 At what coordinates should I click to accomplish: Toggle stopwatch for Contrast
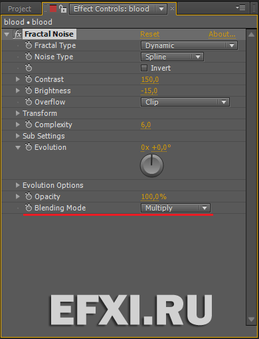(x=29, y=79)
